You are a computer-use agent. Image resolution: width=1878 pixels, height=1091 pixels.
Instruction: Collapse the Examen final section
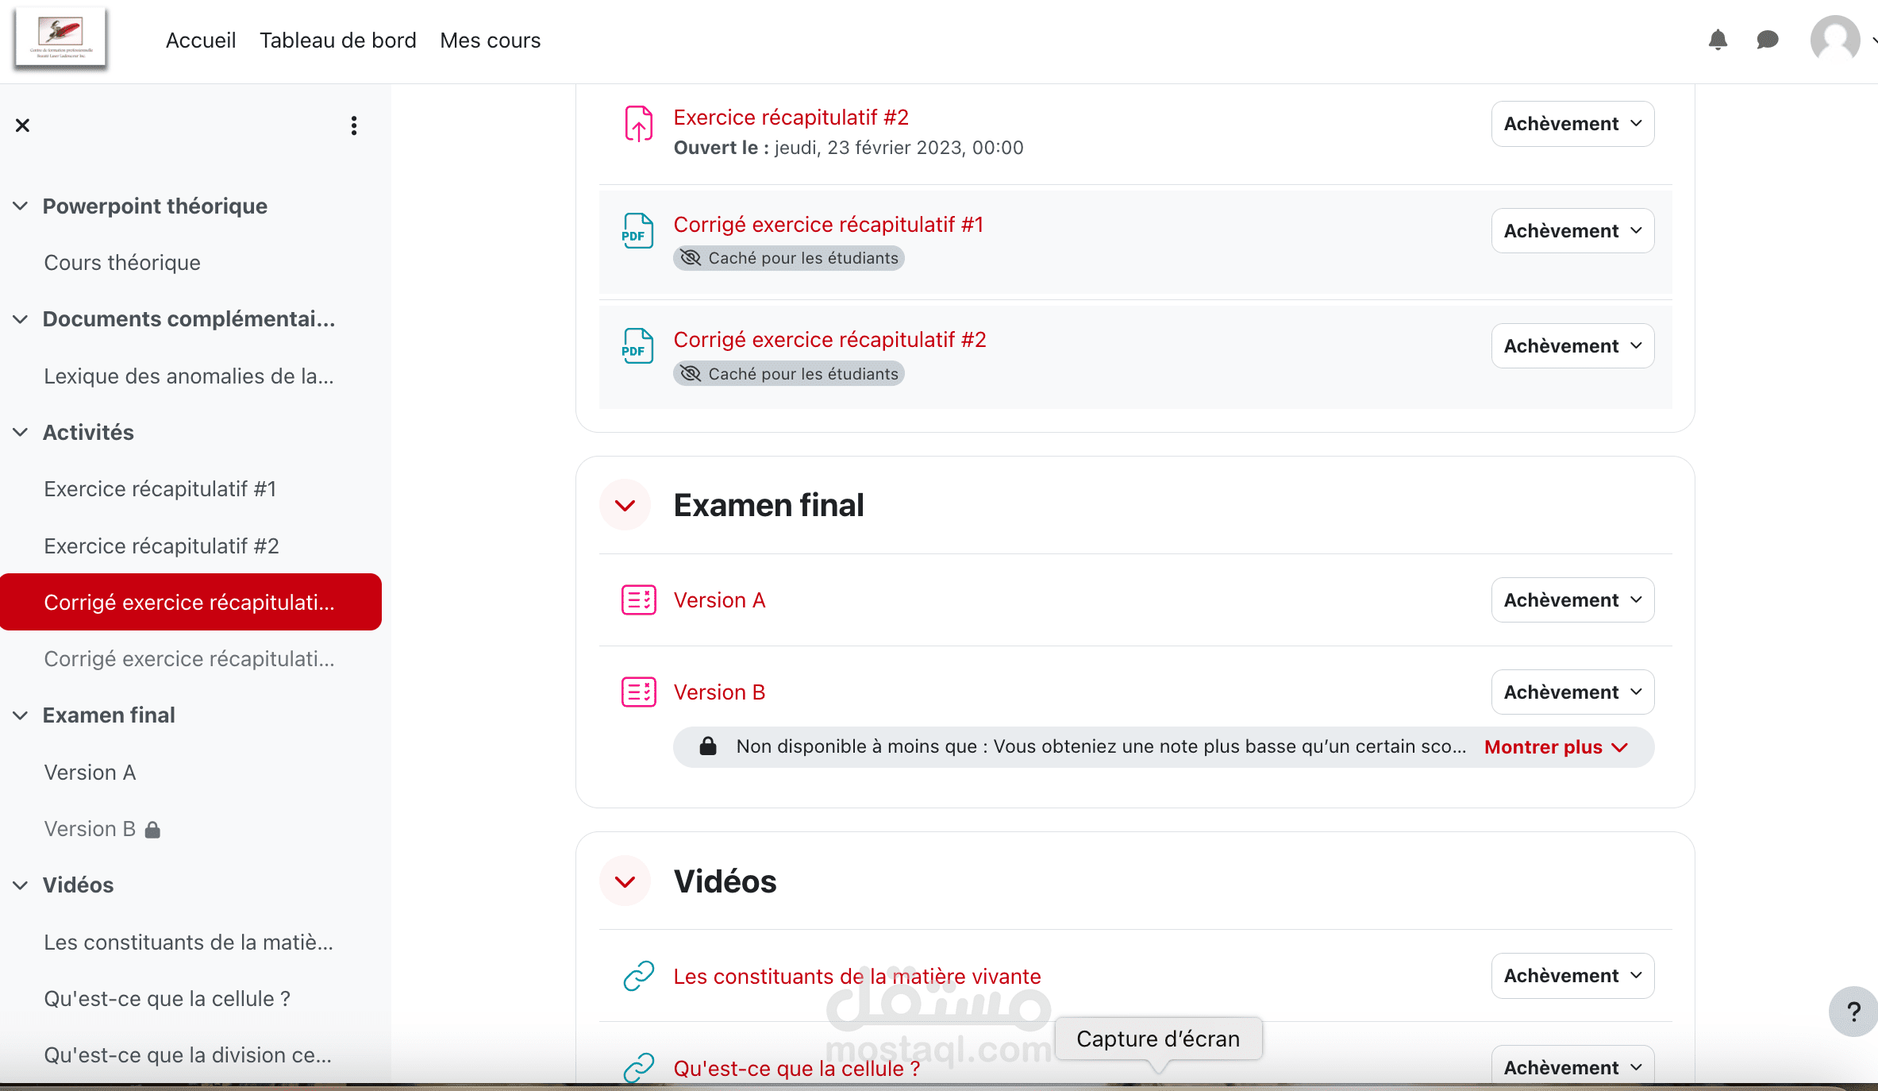coord(625,505)
